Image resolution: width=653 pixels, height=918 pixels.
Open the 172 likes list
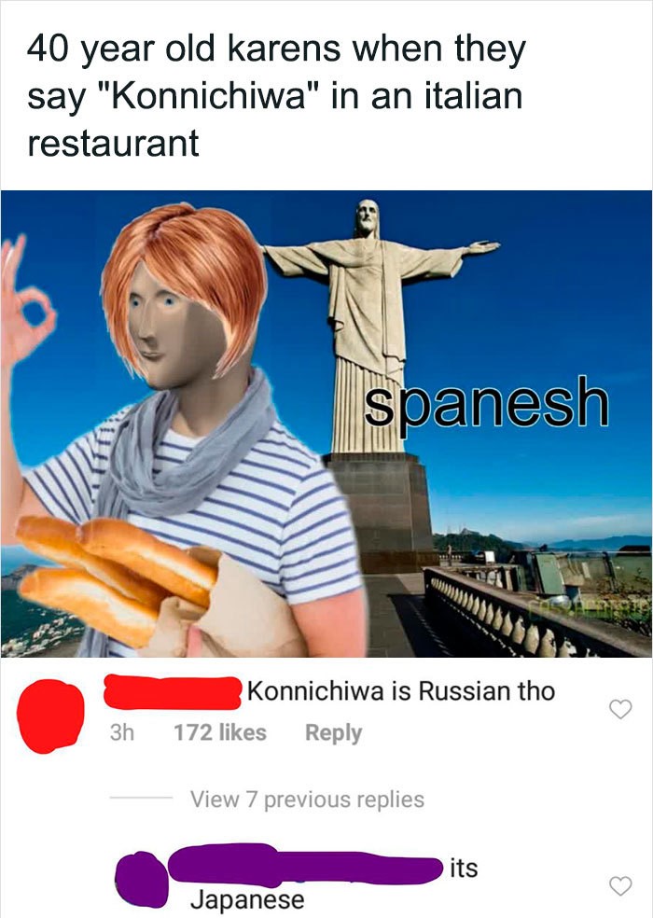click(220, 732)
